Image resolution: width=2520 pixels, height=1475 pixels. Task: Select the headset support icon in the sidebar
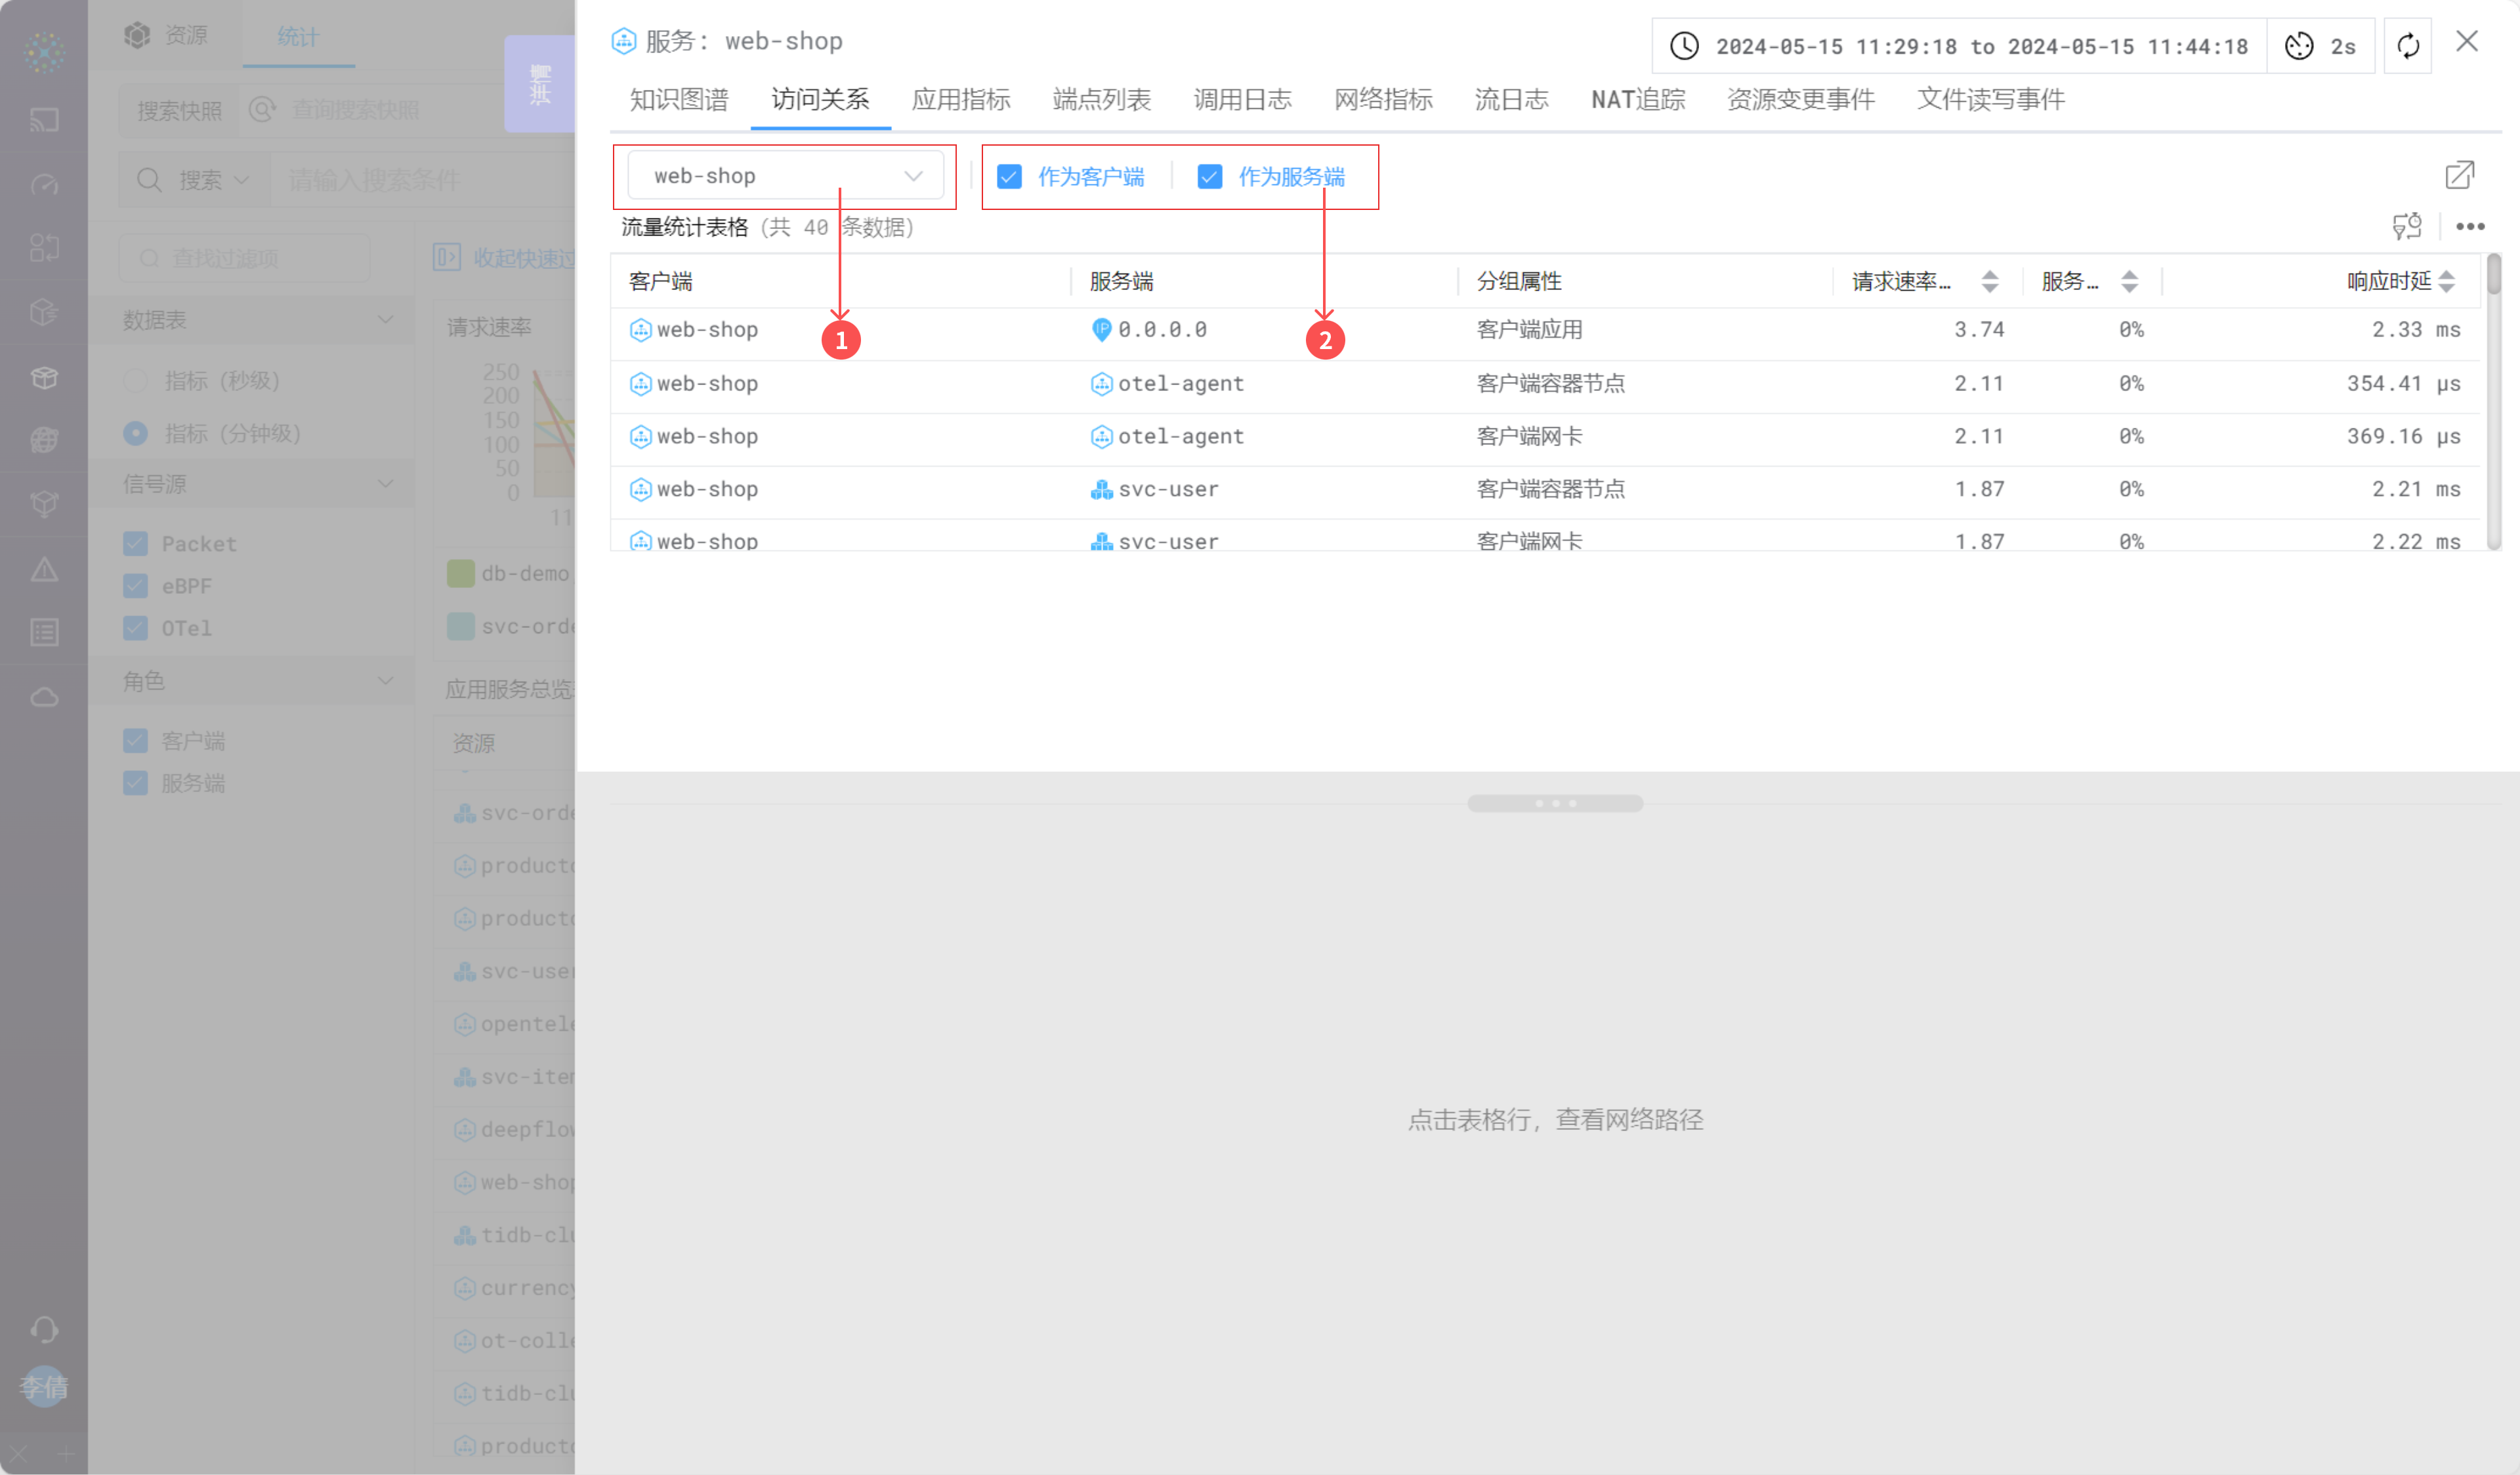point(43,1330)
